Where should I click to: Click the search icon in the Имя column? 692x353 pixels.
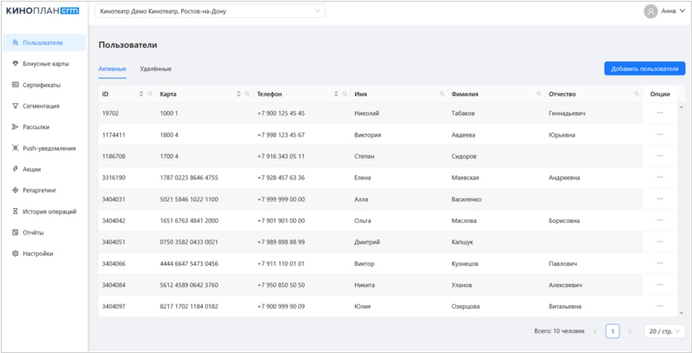coord(442,94)
